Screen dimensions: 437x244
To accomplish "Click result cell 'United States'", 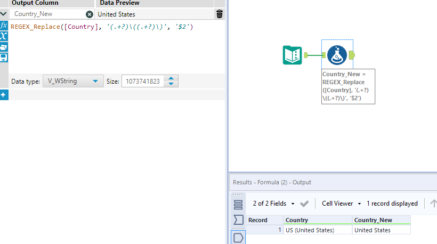I will pyautogui.click(x=382, y=230).
